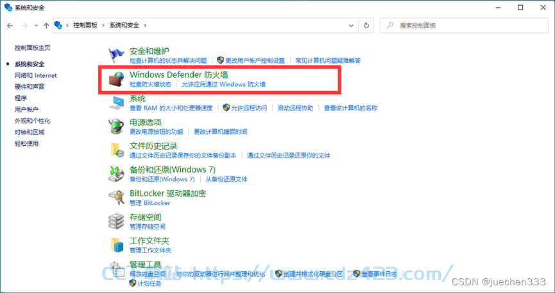Click the control panel icon in address bar

(58, 25)
